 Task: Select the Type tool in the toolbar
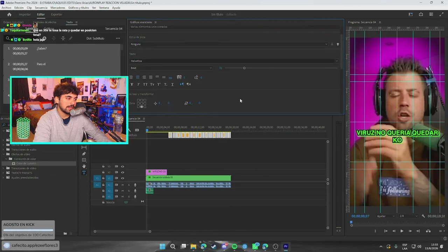point(84,173)
